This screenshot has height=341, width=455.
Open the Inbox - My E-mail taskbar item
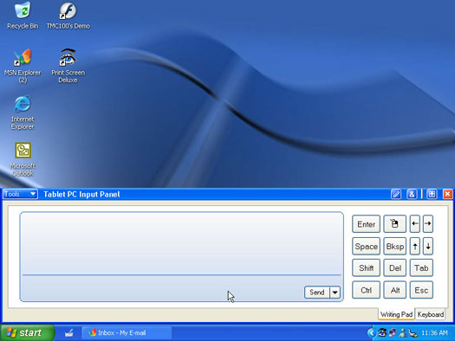[127, 332]
